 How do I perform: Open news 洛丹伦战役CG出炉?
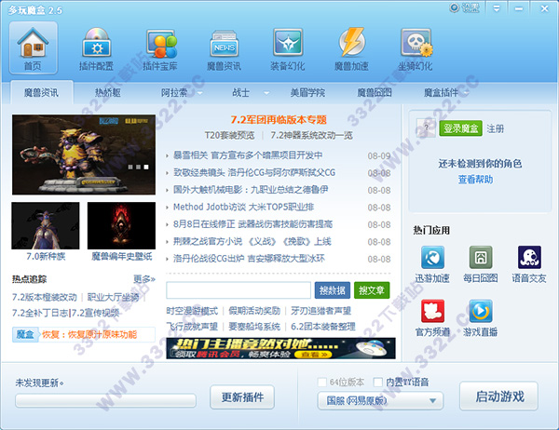249,259
